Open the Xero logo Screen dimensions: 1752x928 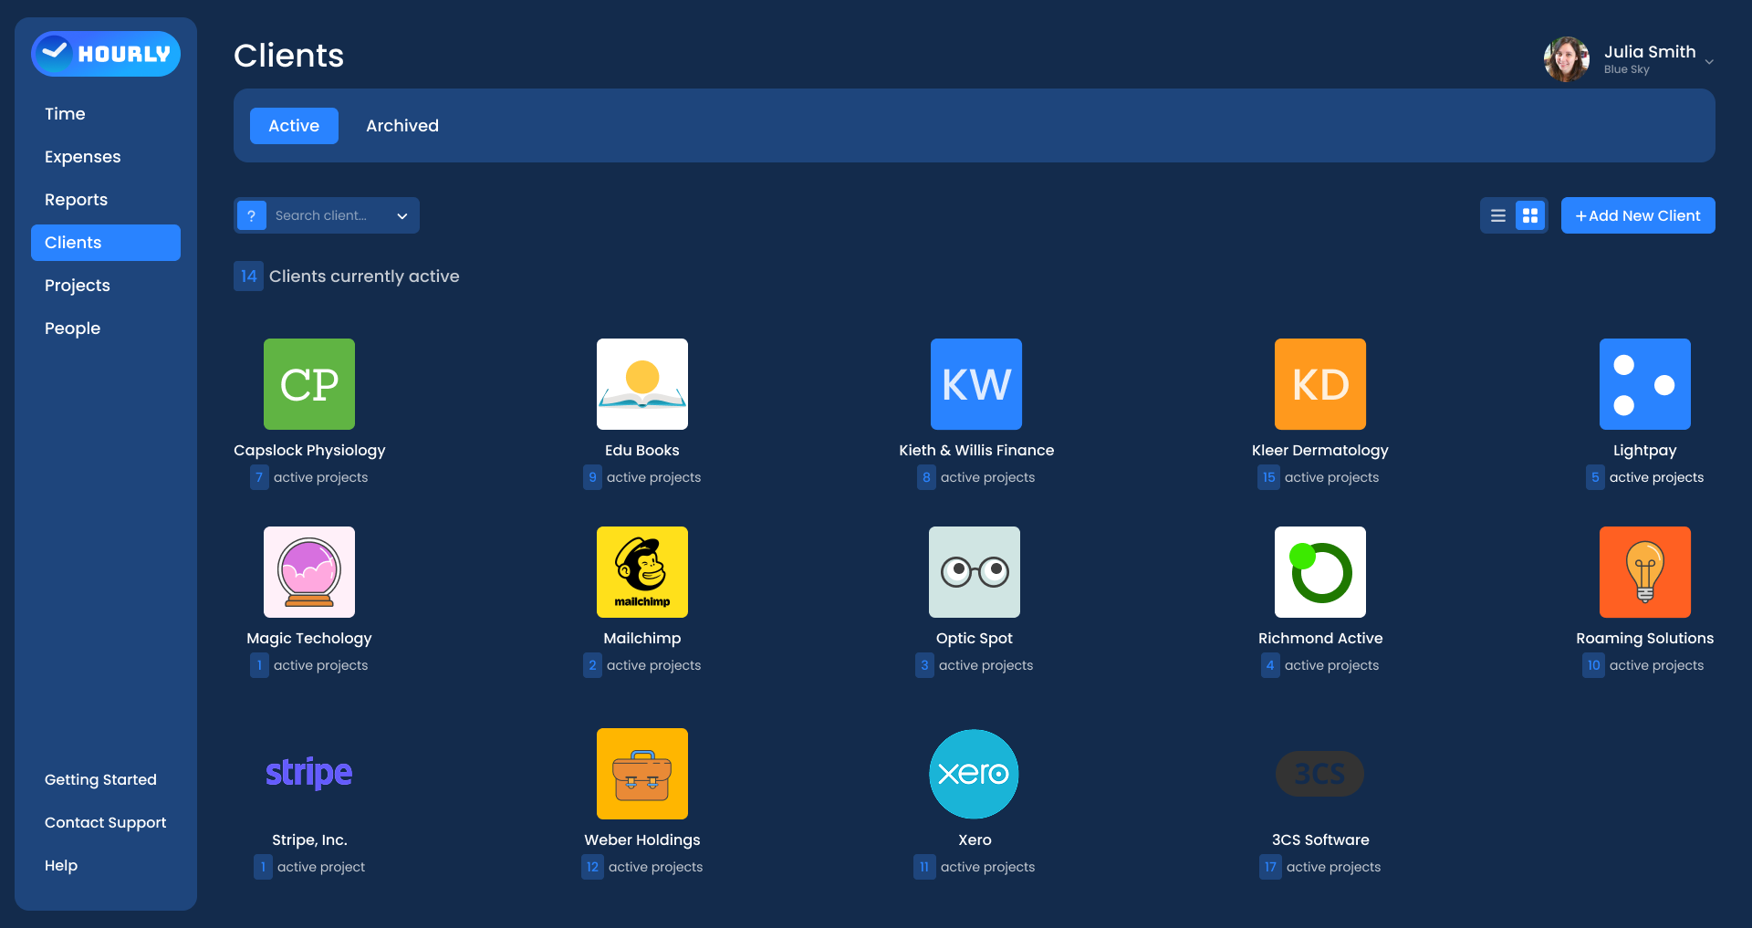coord(975,774)
